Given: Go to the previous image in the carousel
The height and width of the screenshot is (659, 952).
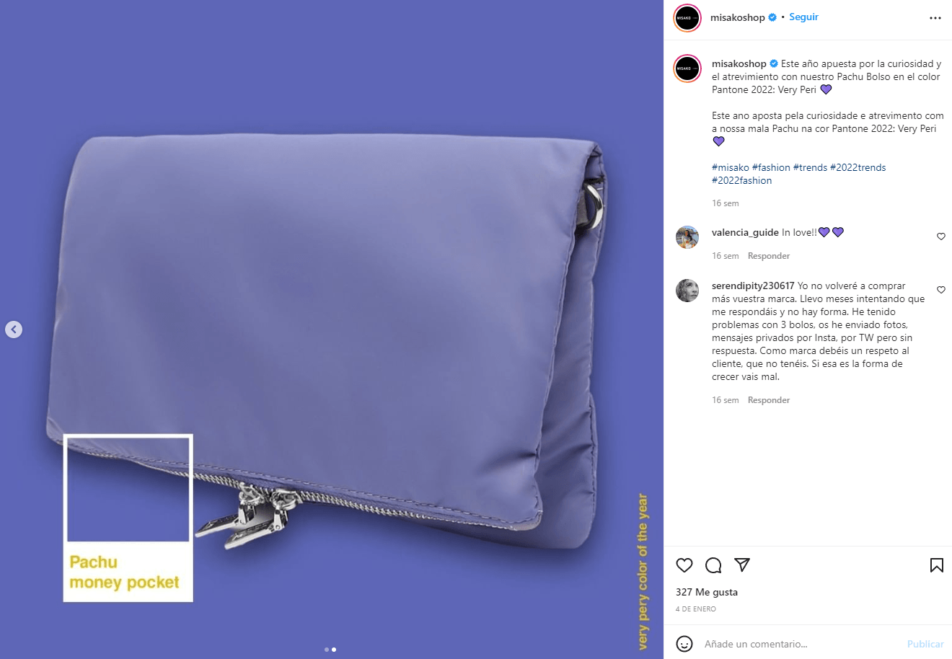Looking at the screenshot, I should [14, 329].
